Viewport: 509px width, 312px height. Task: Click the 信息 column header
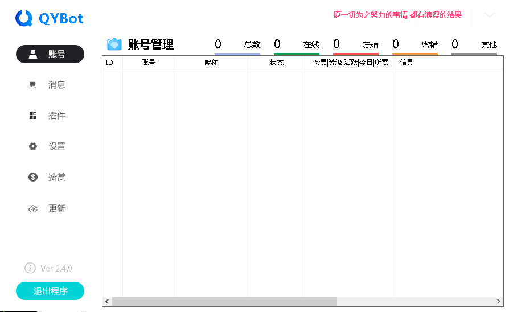tap(450, 63)
